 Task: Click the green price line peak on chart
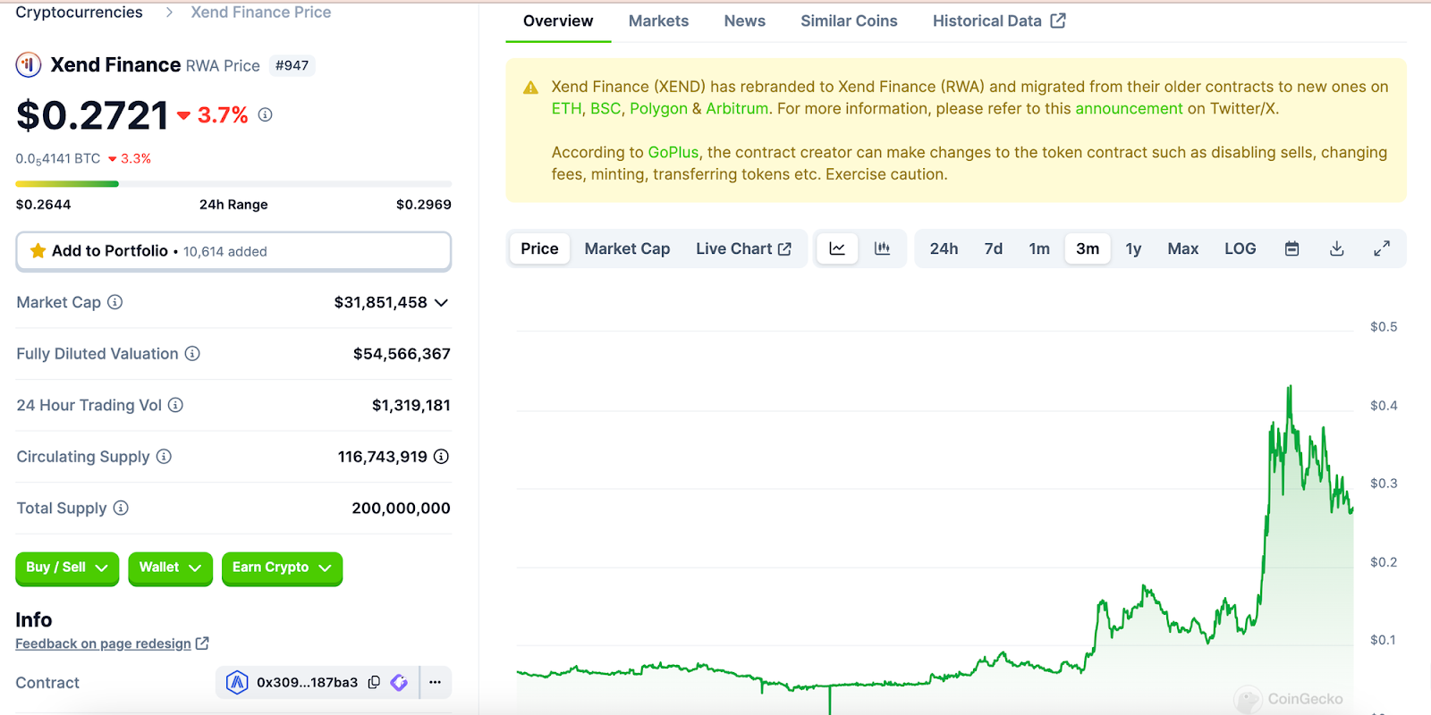[x=1289, y=388]
